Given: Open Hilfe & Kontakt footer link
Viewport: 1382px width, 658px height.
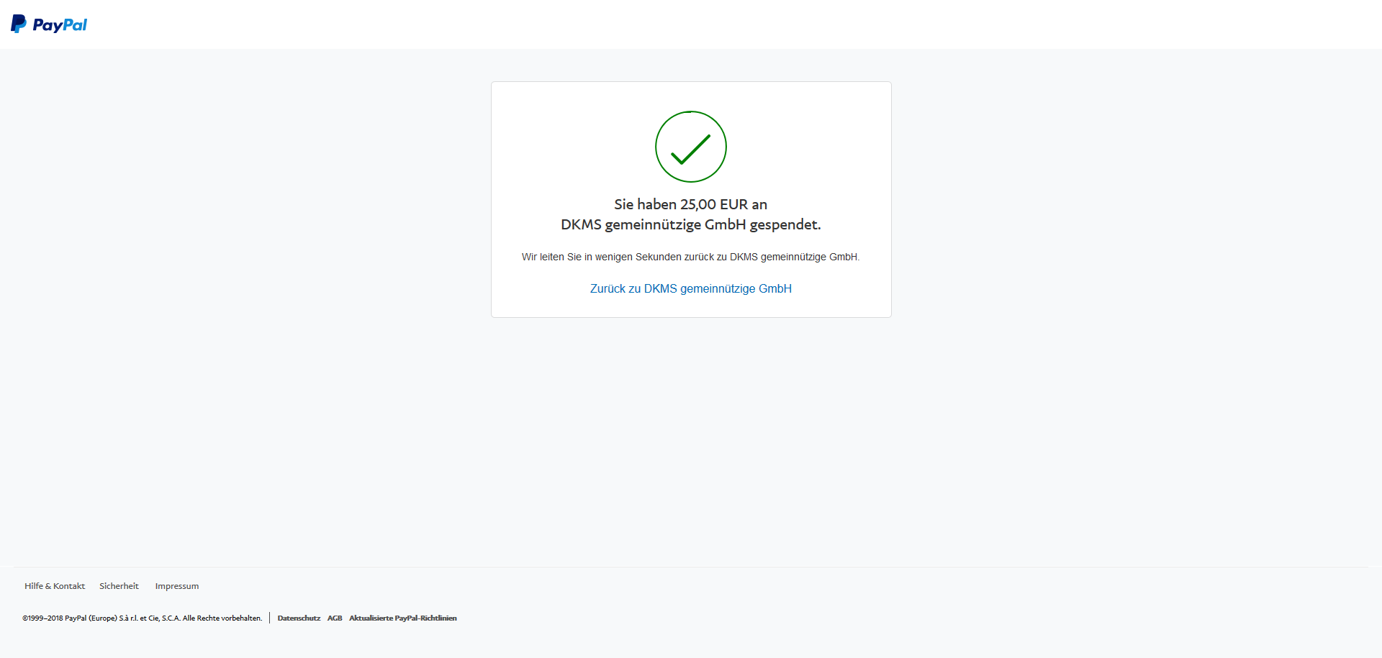Looking at the screenshot, I should (55, 586).
